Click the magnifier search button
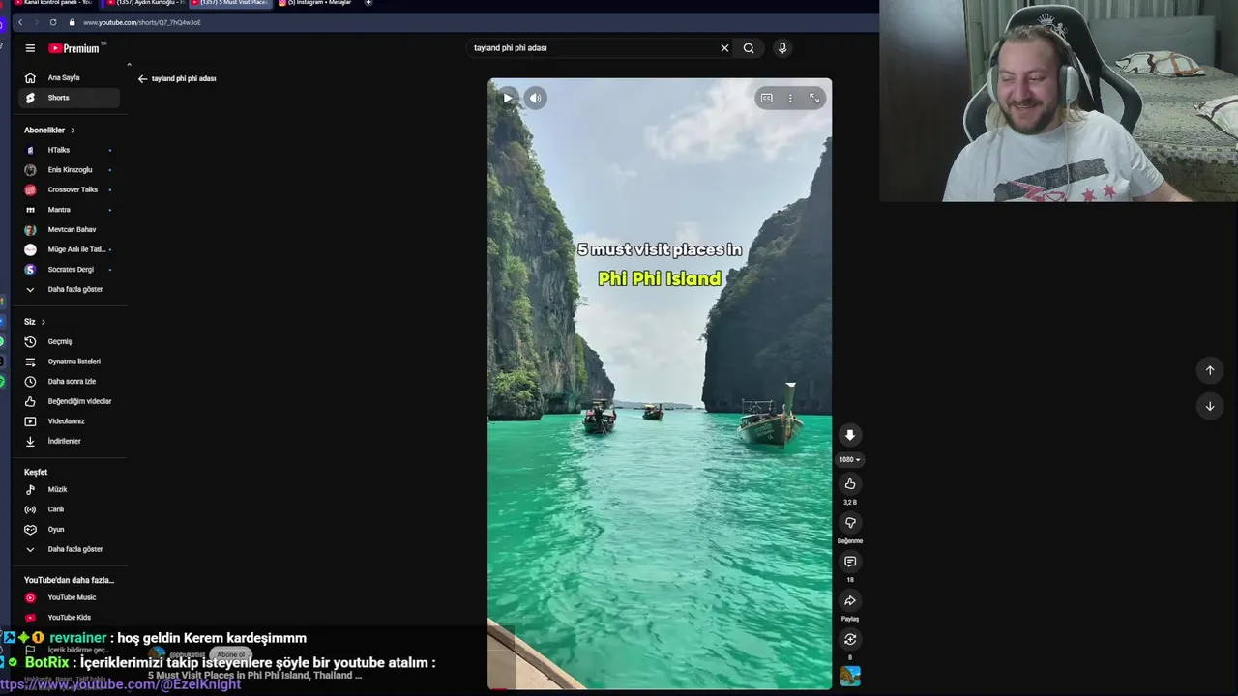 pos(749,48)
